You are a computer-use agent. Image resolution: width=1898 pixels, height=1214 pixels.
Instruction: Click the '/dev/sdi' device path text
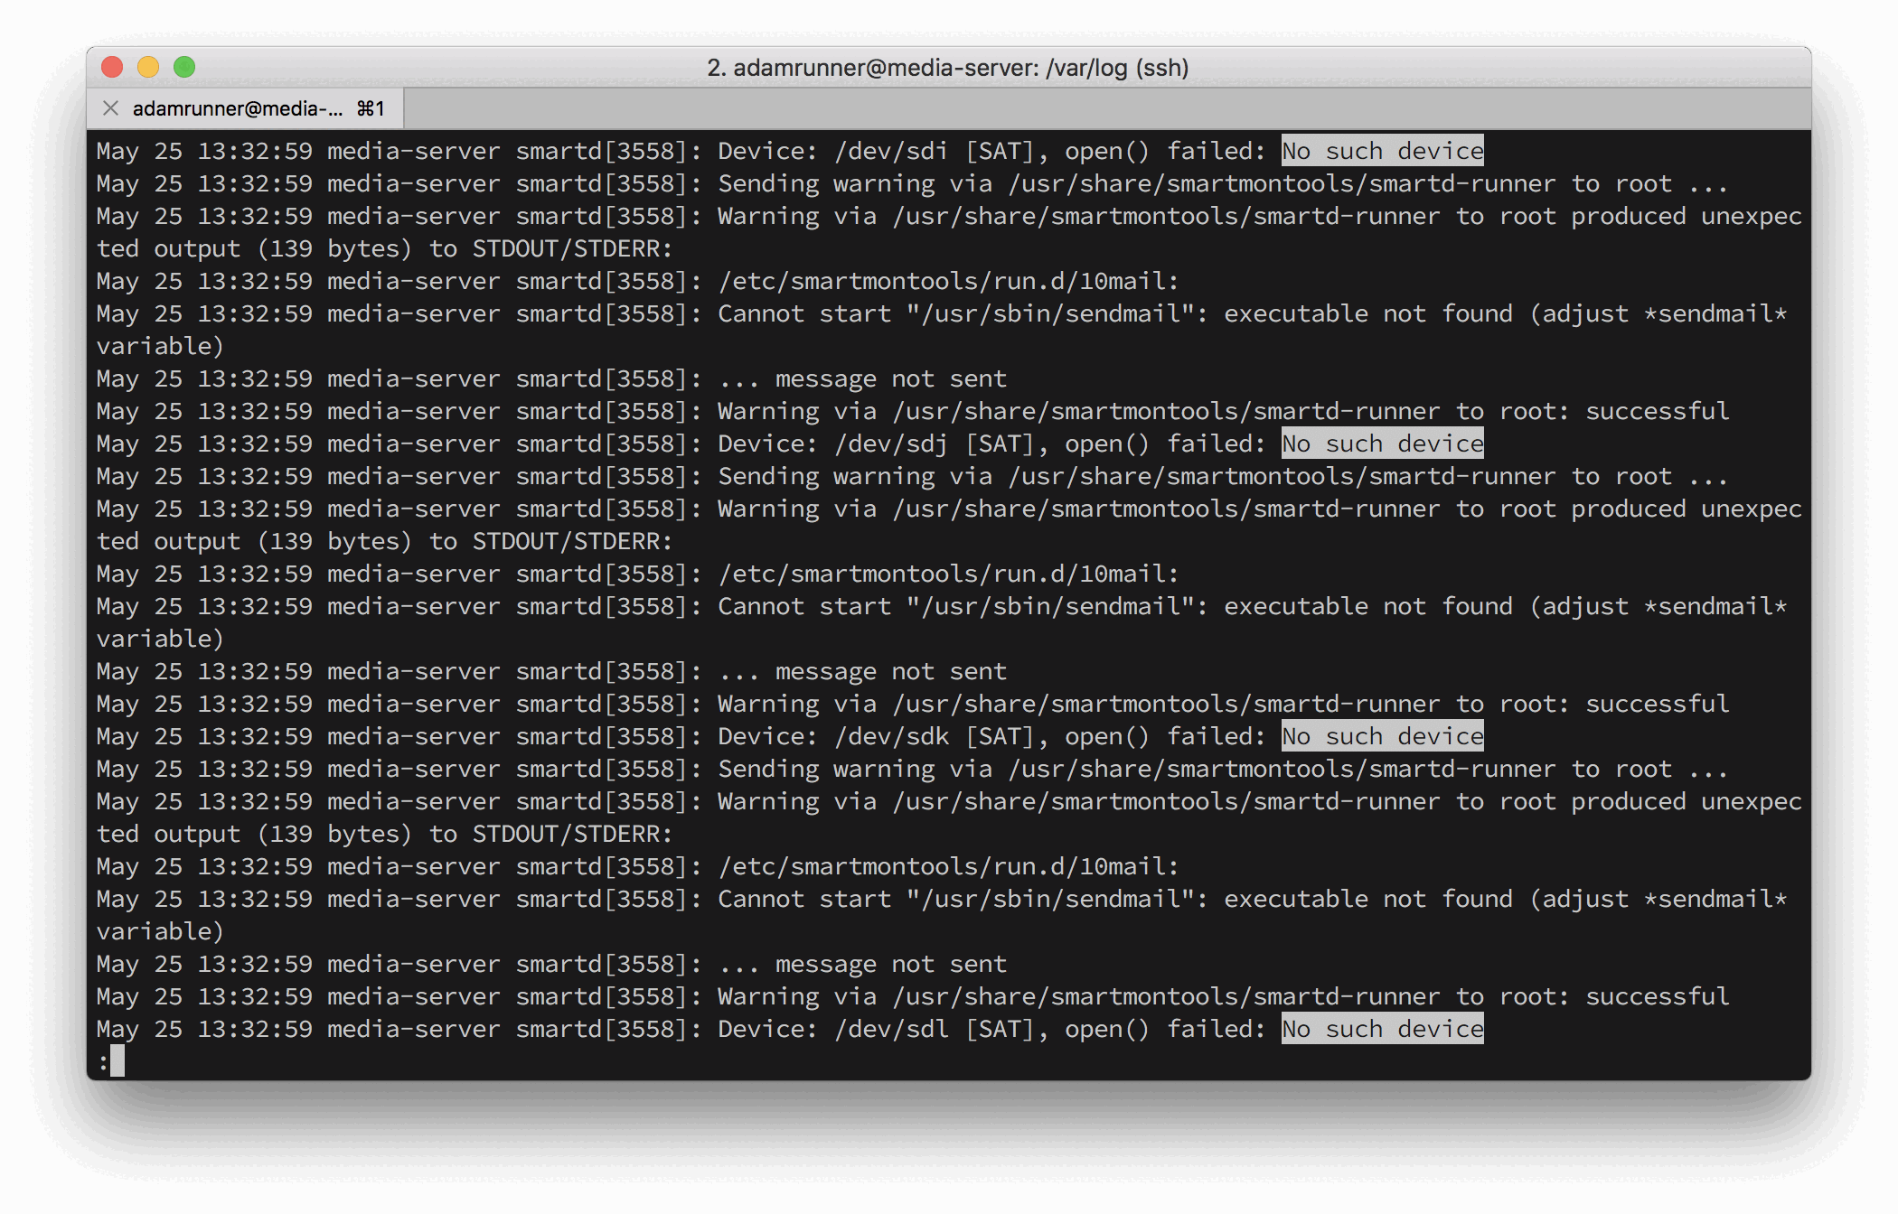click(891, 151)
